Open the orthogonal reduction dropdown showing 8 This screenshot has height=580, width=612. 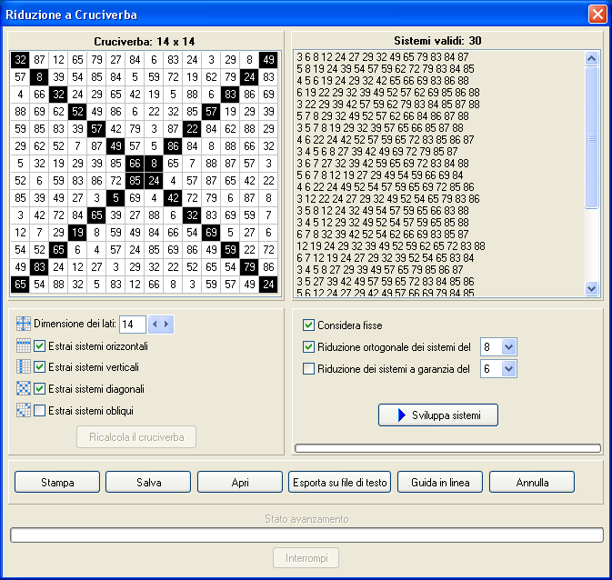509,347
